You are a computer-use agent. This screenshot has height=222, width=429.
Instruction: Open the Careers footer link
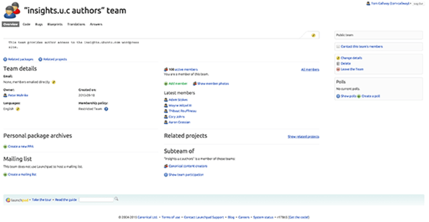(244, 217)
